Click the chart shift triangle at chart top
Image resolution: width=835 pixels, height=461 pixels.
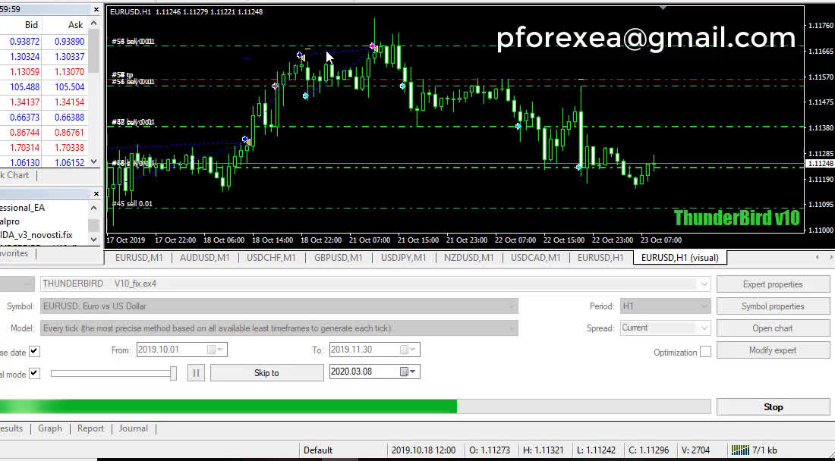663,8
